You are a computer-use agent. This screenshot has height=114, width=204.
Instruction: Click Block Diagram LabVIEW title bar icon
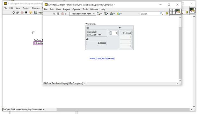[x=5, y=3]
